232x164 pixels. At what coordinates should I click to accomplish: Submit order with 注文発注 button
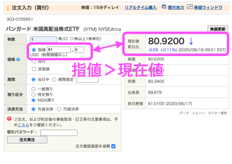click(27, 140)
